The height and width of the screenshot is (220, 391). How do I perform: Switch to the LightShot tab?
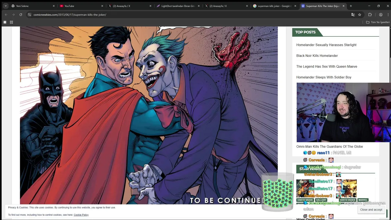point(178,6)
